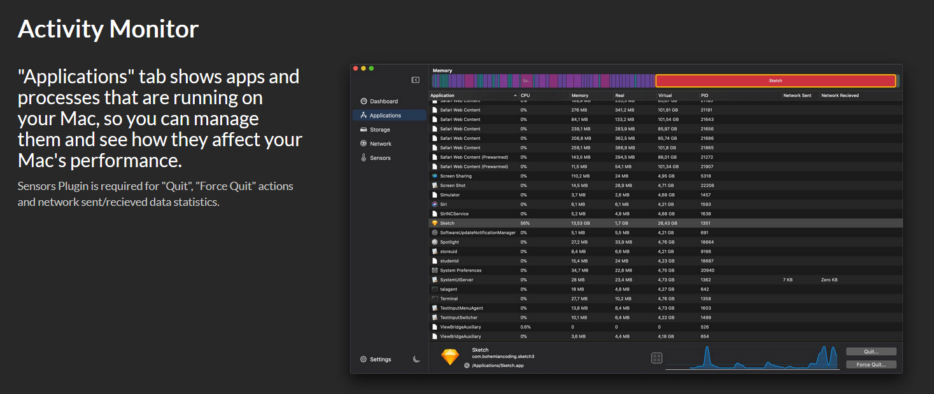The image size is (934, 394).
Task: Click the com.bohemiancoding.sketch3 bundle identifier
Action: 503,357
